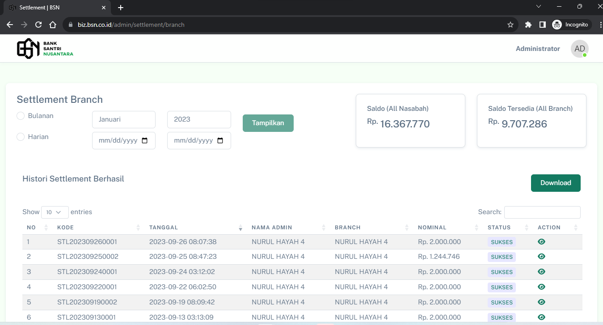Reload the page using the refresh icon

pos(38,25)
